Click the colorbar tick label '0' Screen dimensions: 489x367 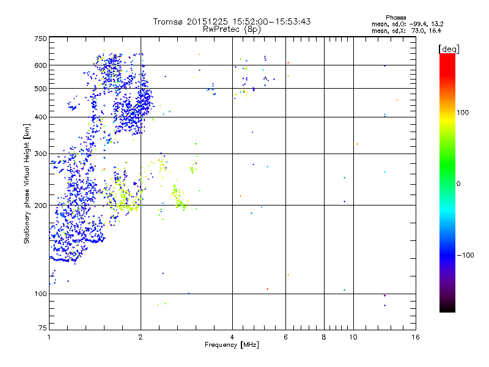click(x=458, y=184)
